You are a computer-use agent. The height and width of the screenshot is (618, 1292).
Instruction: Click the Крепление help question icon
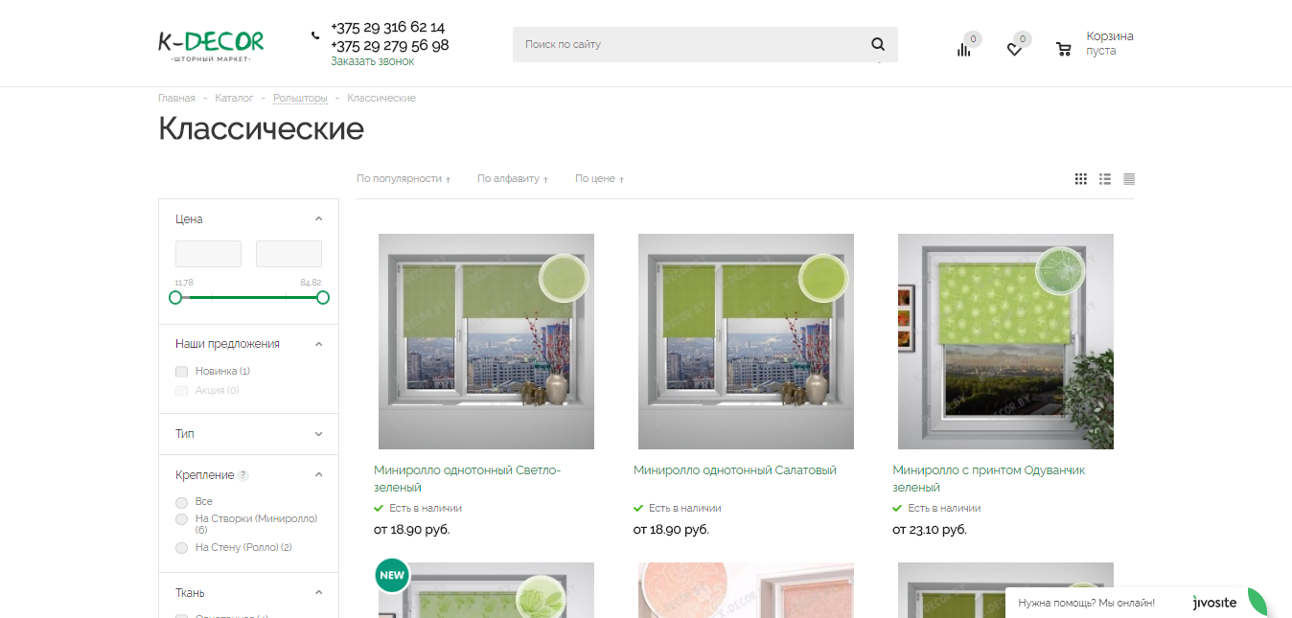click(x=242, y=475)
